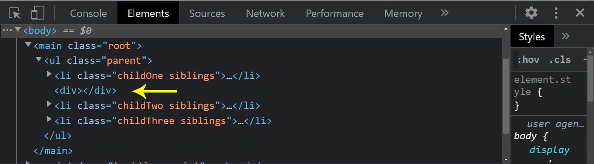The width and height of the screenshot is (594, 164).
Task: Open DevTools settings gear
Action: [531, 13]
